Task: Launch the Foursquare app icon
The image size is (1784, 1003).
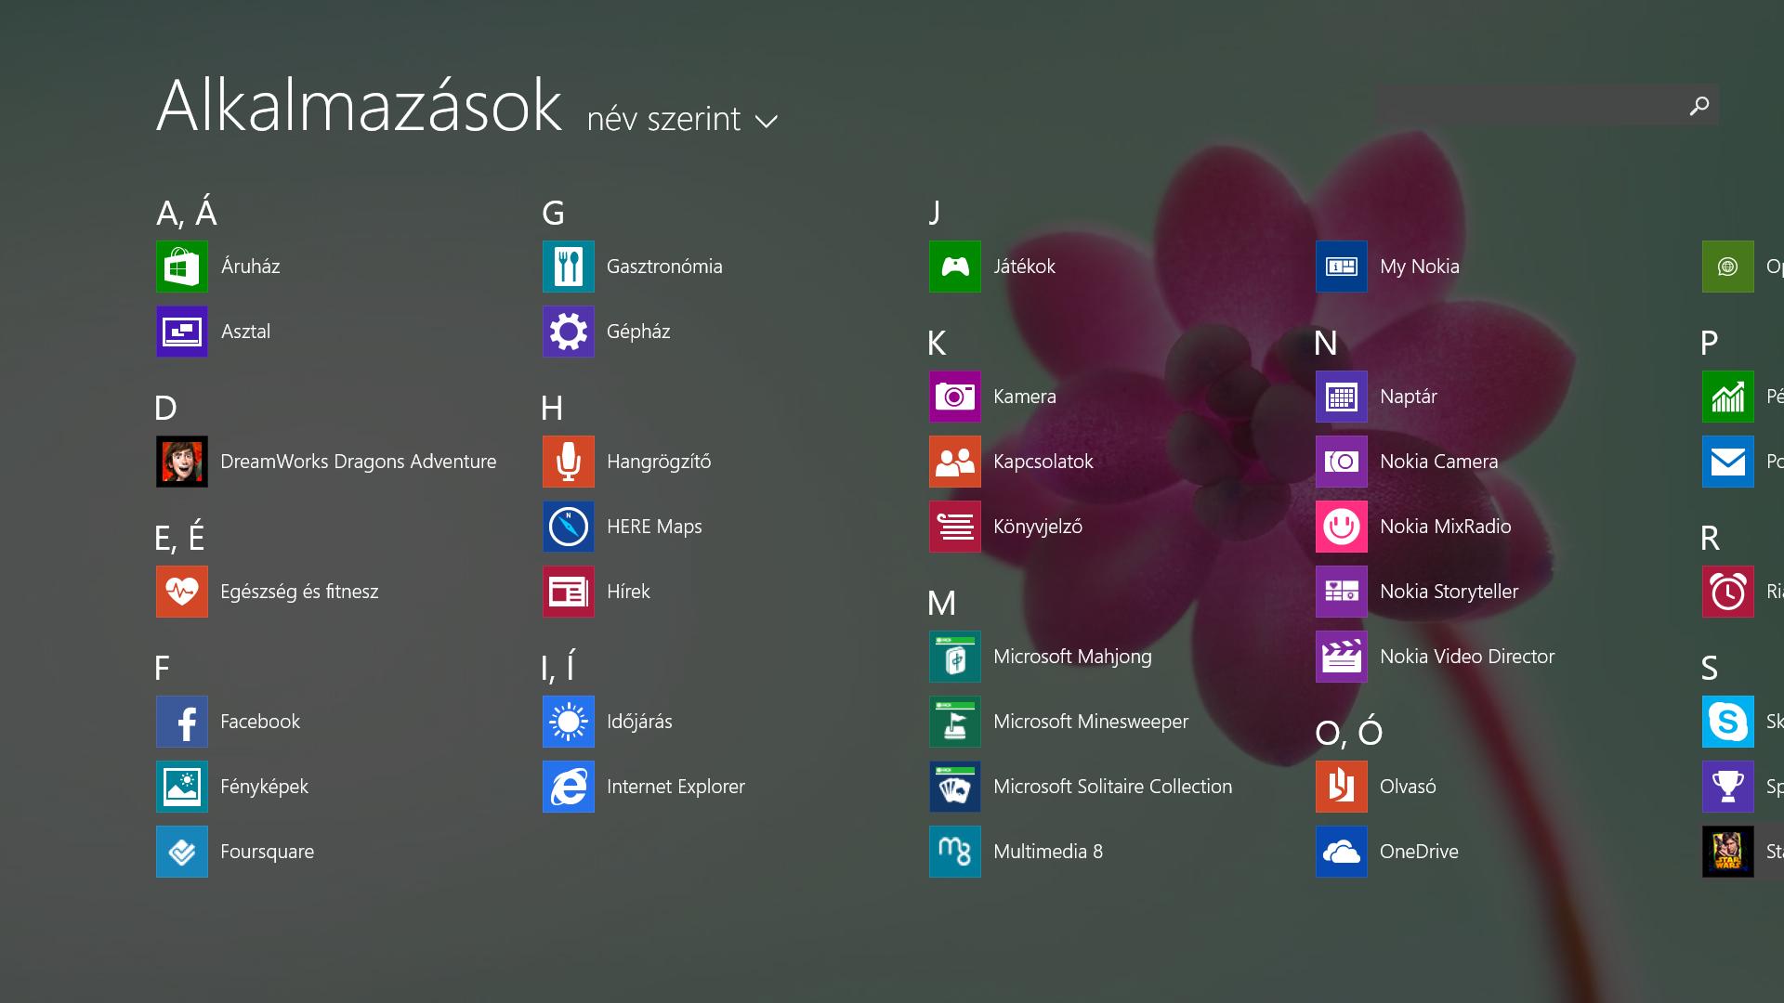Action: pos(182,852)
